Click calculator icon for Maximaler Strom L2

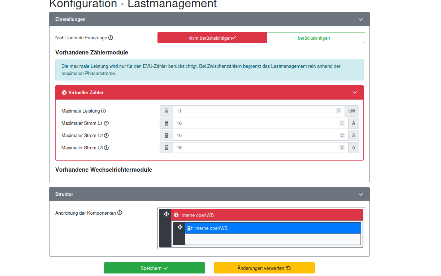(x=167, y=135)
